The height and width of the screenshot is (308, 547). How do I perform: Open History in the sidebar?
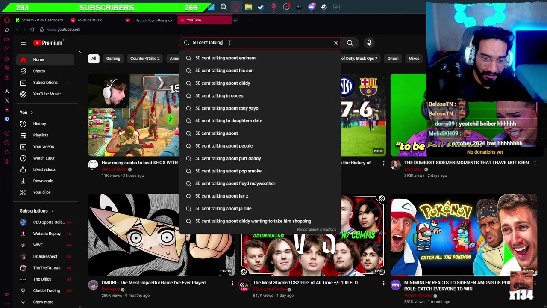coord(46,124)
